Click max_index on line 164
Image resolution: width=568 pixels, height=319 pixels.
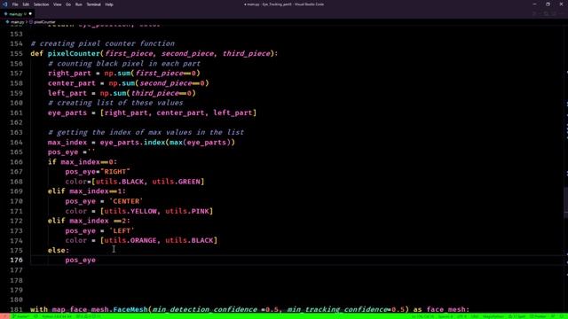click(67, 143)
